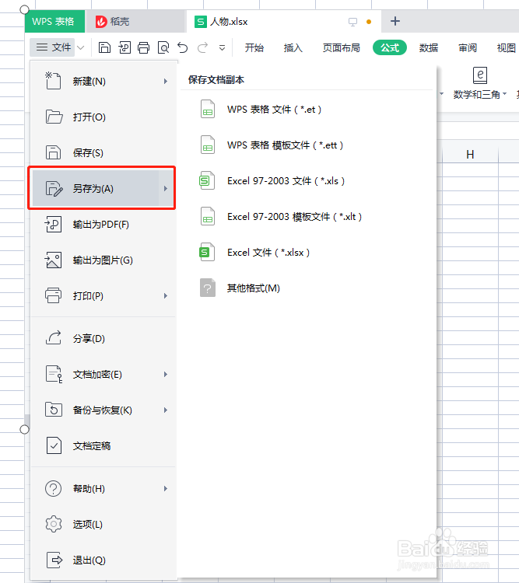Choose 帮助(H) menu entry
519x583 pixels.
click(x=102, y=488)
